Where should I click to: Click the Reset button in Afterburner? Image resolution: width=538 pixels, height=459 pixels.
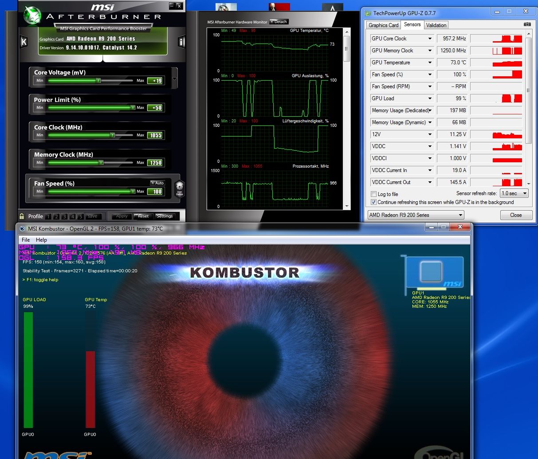point(143,216)
